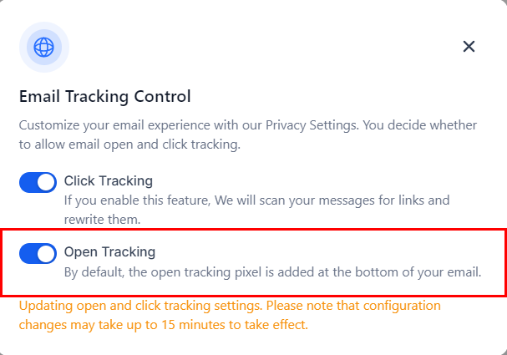Click the "Click Tracking" label text
The height and width of the screenshot is (355, 507).
point(108,180)
